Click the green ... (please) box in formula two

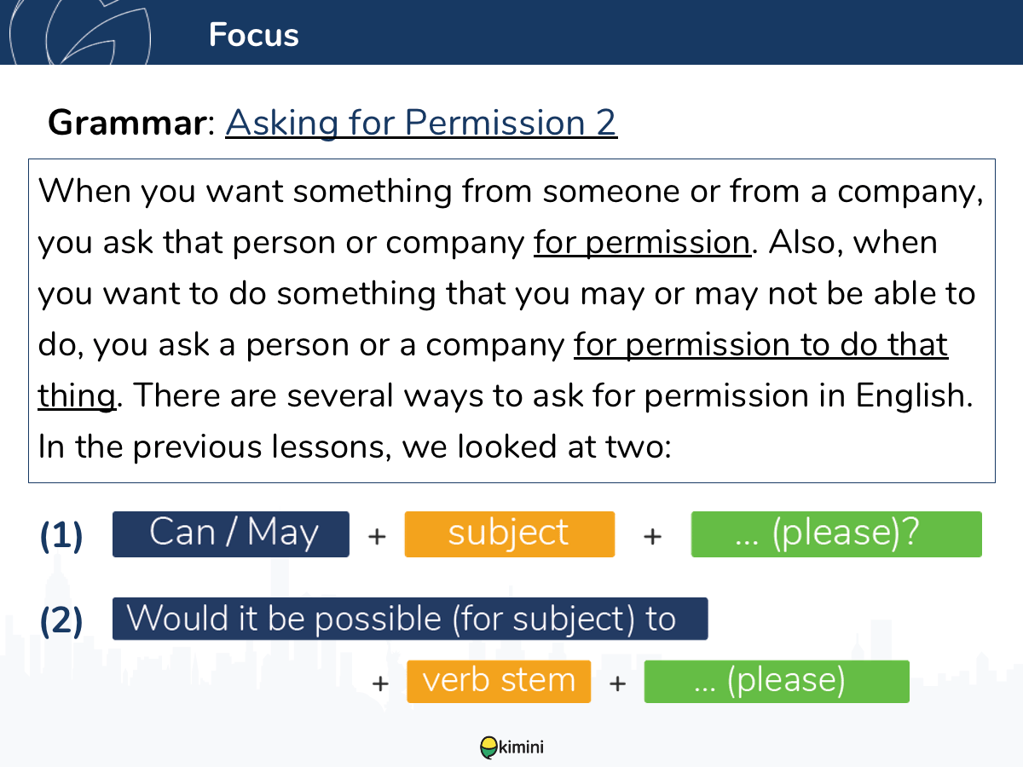click(777, 682)
